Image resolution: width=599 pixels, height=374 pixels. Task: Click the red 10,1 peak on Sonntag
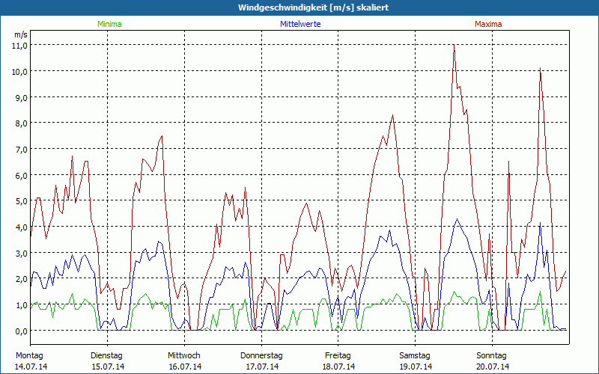(x=540, y=68)
